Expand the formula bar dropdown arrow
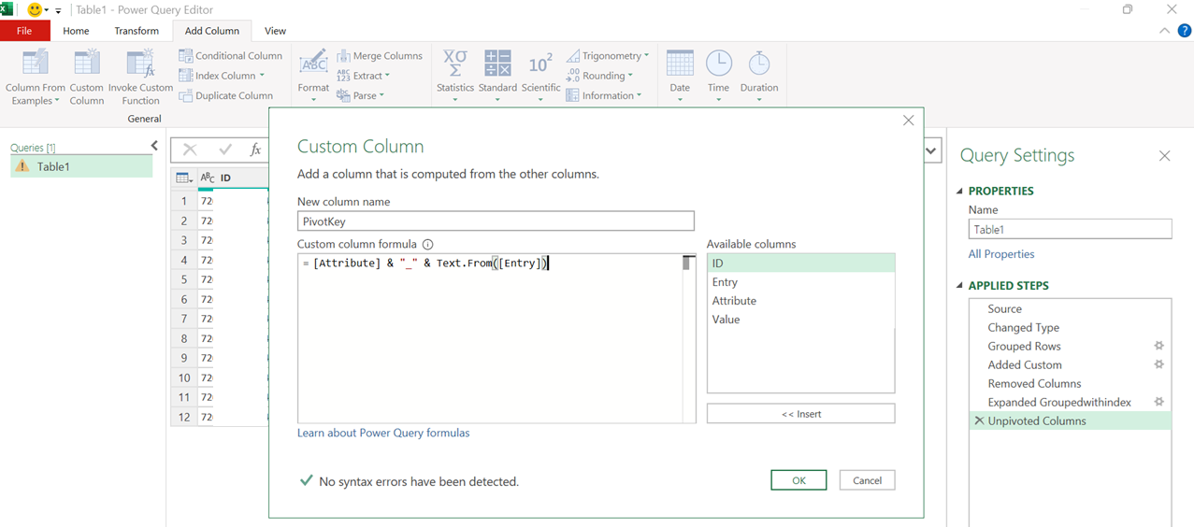Screen dimensions: 1194x527 click(x=931, y=150)
